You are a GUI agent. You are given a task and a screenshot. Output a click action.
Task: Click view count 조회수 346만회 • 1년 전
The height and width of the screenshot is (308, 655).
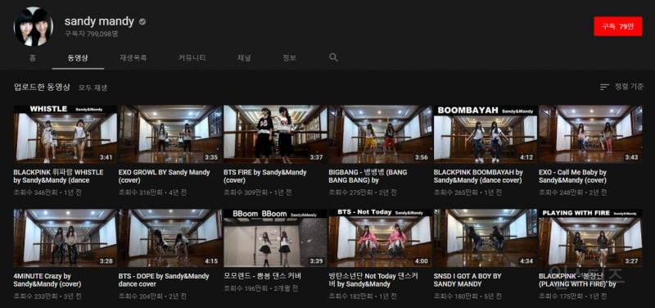(x=47, y=192)
